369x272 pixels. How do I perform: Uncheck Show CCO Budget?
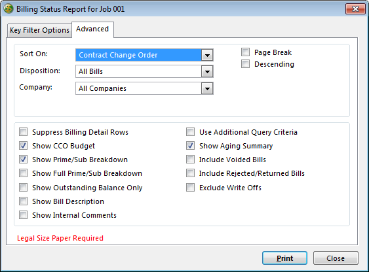tap(24, 146)
